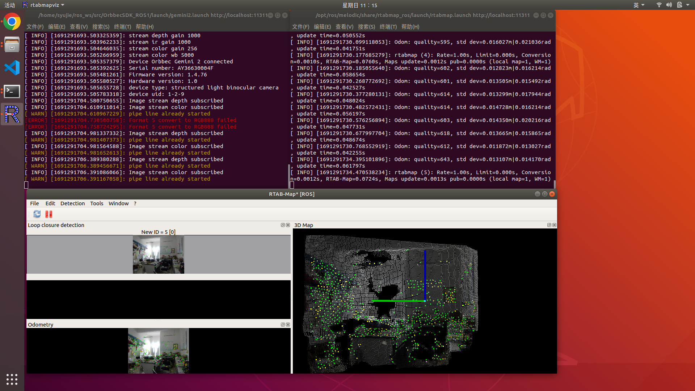Close the Loop closure detection panel
Image resolution: width=695 pixels, height=391 pixels.
(288, 225)
